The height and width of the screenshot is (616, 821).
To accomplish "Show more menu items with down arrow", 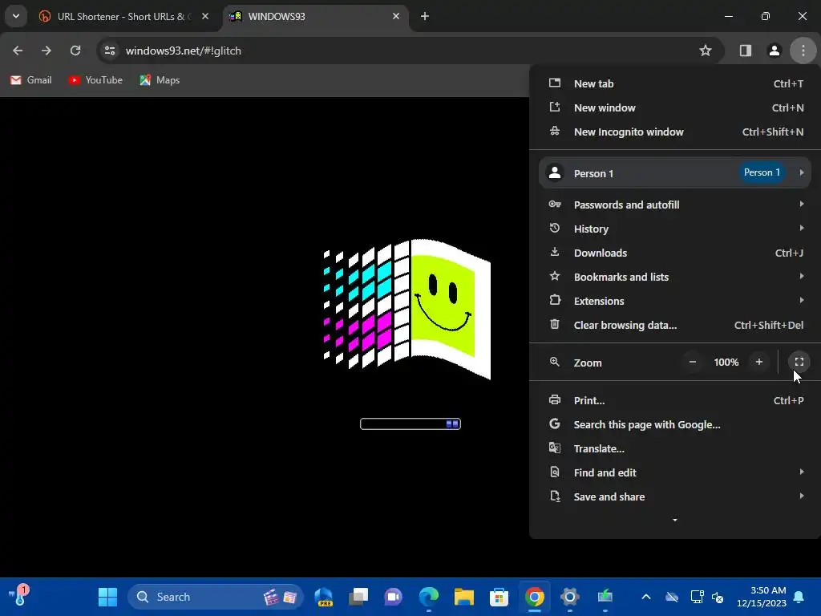I will [675, 520].
